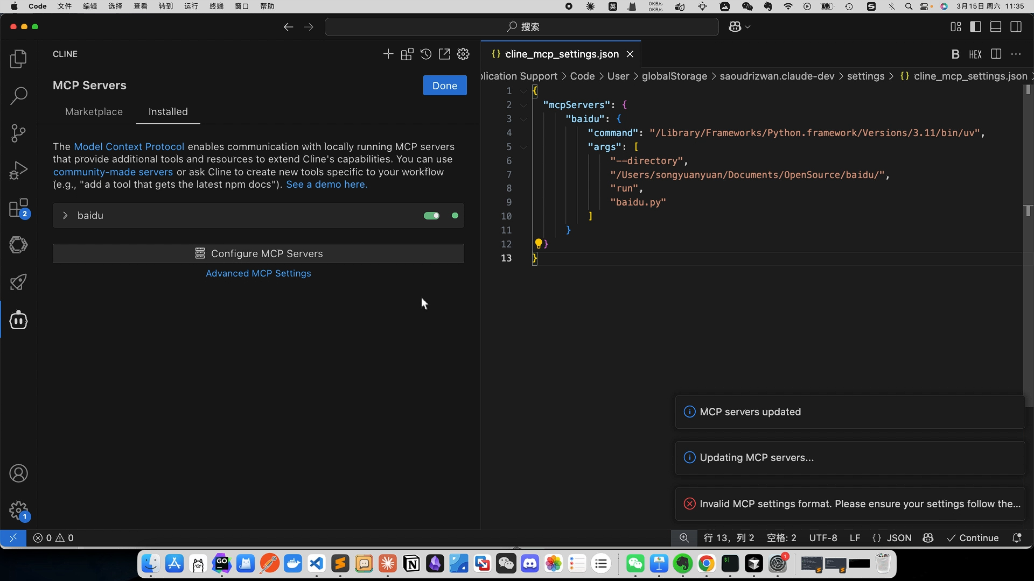Open the Source Control view
Viewport: 1034px width, 581px height.
click(x=18, y=133)
